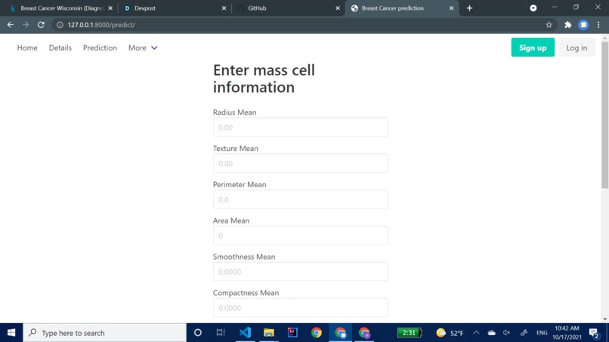The width and height of the screenshot is (609, 342).
Task: Open Cortana circle icon
Action: [198, 333]
